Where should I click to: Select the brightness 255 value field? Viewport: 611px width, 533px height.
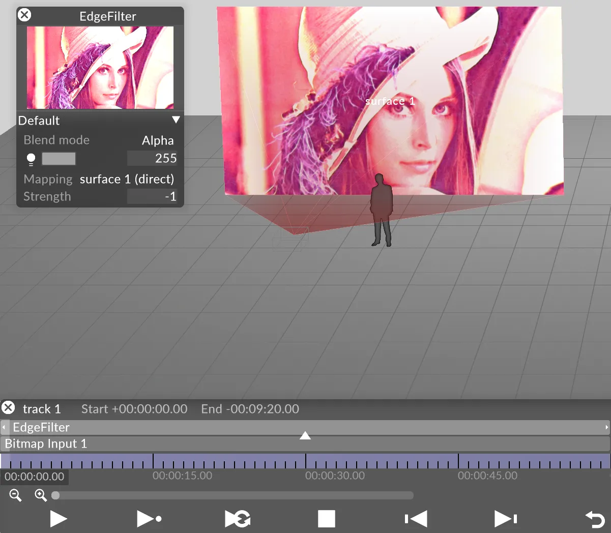(x=152, y=159)
